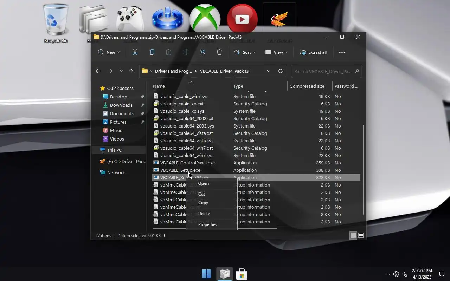Click the Delete trash toolbar icon

(x=219, y=52)
